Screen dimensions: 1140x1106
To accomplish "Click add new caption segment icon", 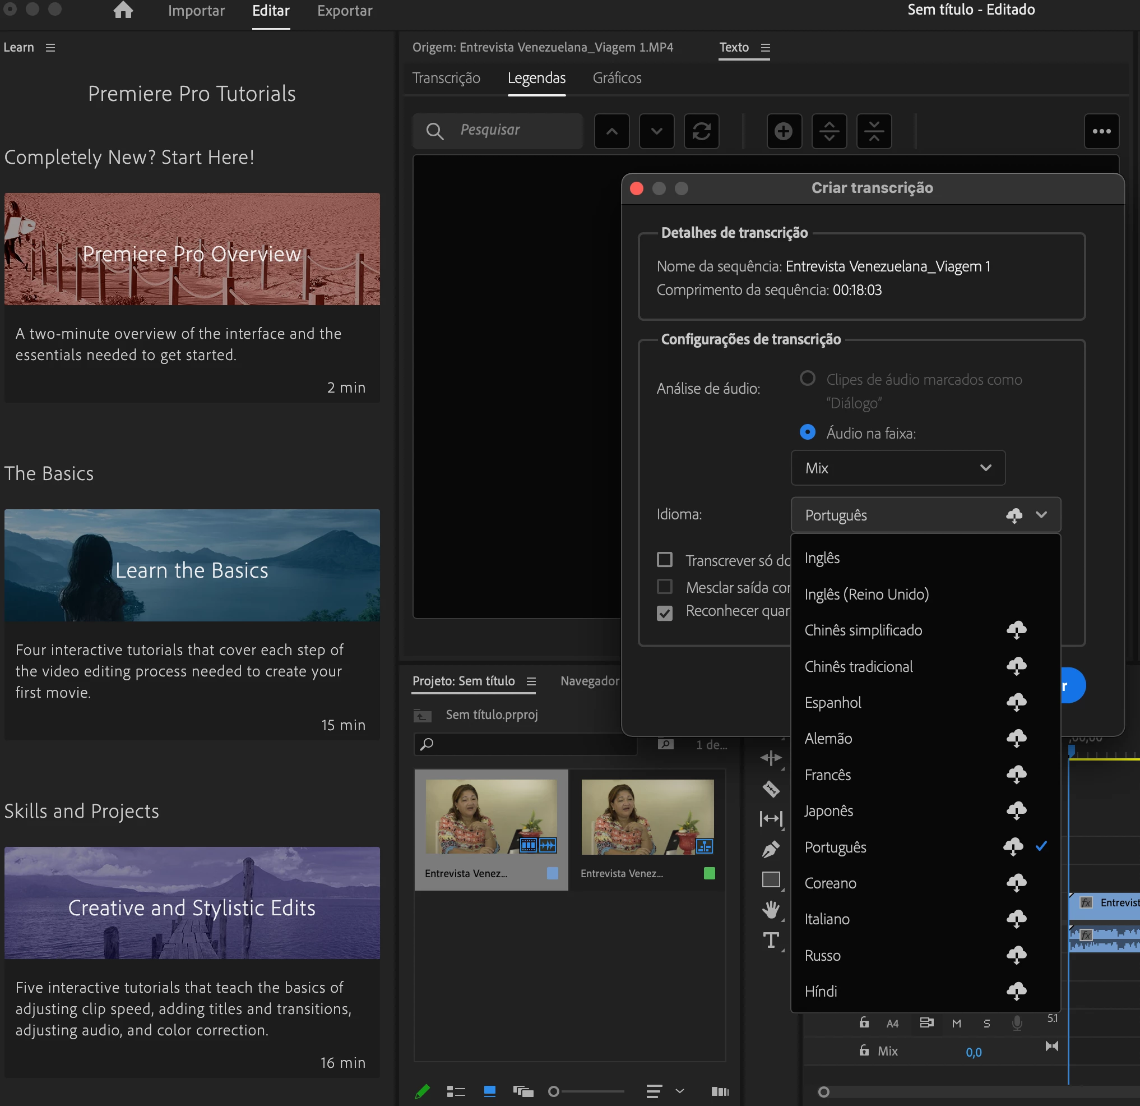I will point(784,131).
